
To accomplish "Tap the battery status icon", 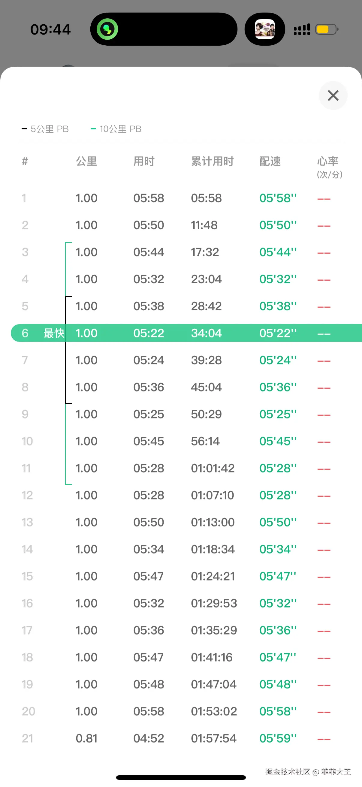I will tap(327, 29).
